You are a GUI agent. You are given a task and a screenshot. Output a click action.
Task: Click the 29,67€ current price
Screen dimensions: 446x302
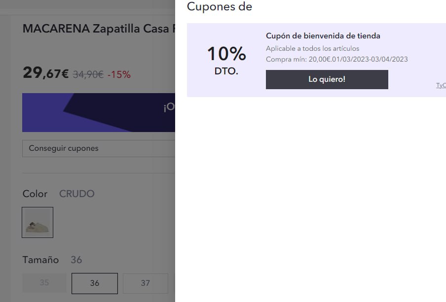pyautogui.click(x=46, y=73)
